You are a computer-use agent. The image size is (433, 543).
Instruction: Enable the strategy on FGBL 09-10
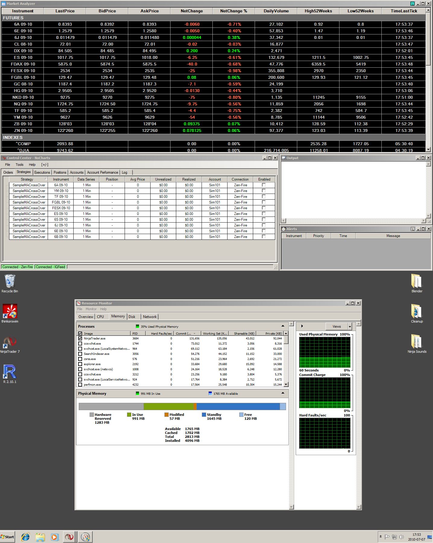tap(264, 202)
